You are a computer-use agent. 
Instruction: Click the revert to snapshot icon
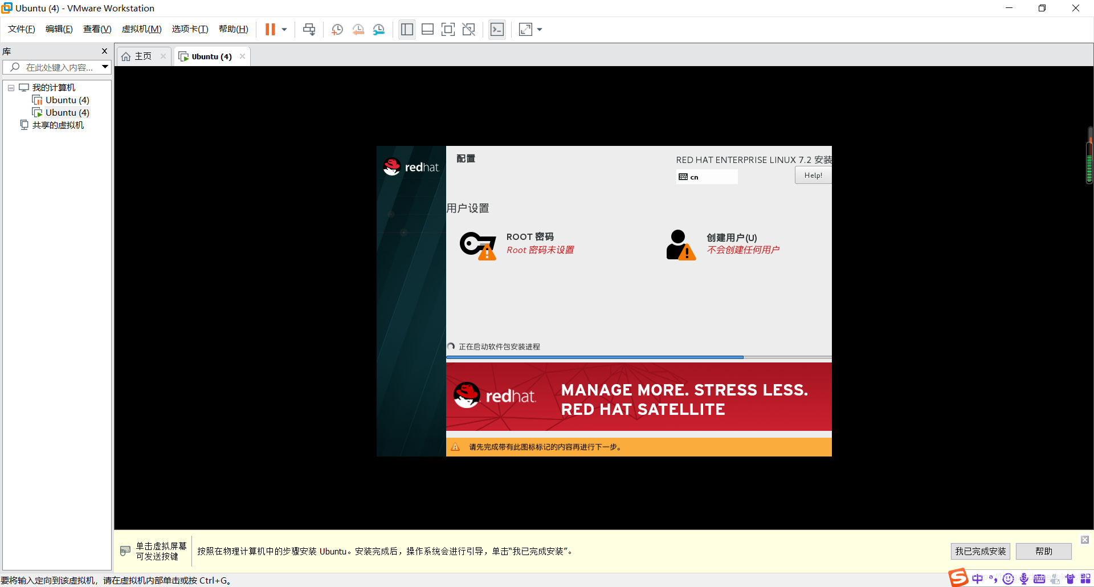pyautogui.click(x=358, y=30)
